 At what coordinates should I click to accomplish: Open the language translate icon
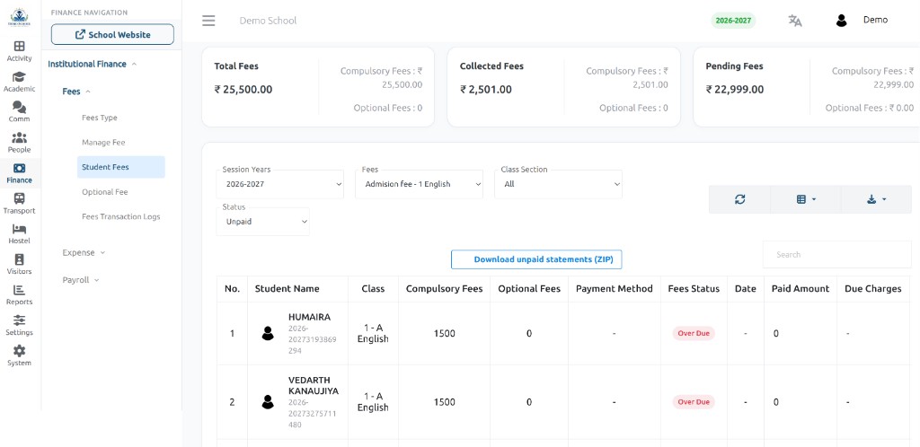tap(795, 21)
